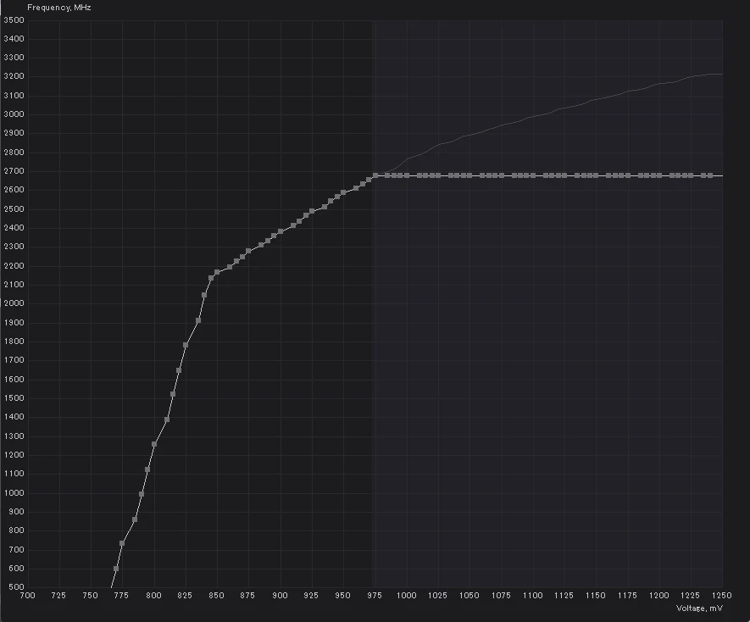This screenshot has width=750, height=622.
Task: Select the curve point at 875 mV
Action: coord(248,251)
